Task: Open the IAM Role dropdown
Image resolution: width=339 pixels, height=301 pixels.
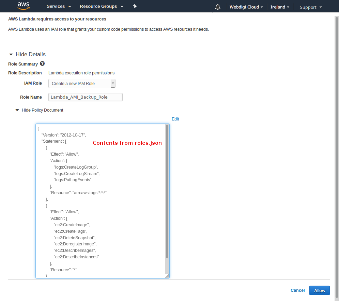Action: 82,83
